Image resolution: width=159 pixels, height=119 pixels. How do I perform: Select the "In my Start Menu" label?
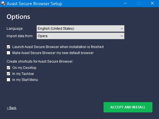click(25, 80)
